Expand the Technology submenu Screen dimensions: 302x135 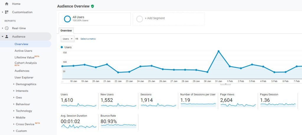click(14, 111)
